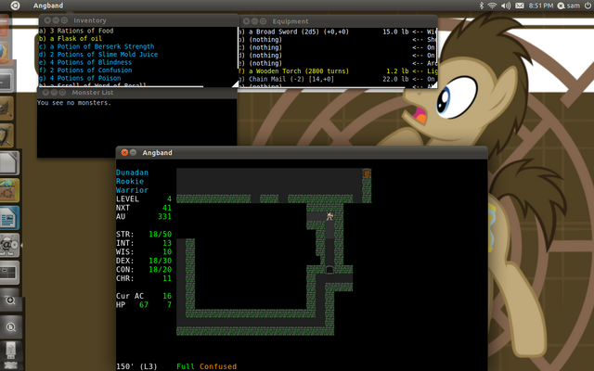Click the Rookie title label
This screenshot has width=594, height=371.
(x=130, y=182)
